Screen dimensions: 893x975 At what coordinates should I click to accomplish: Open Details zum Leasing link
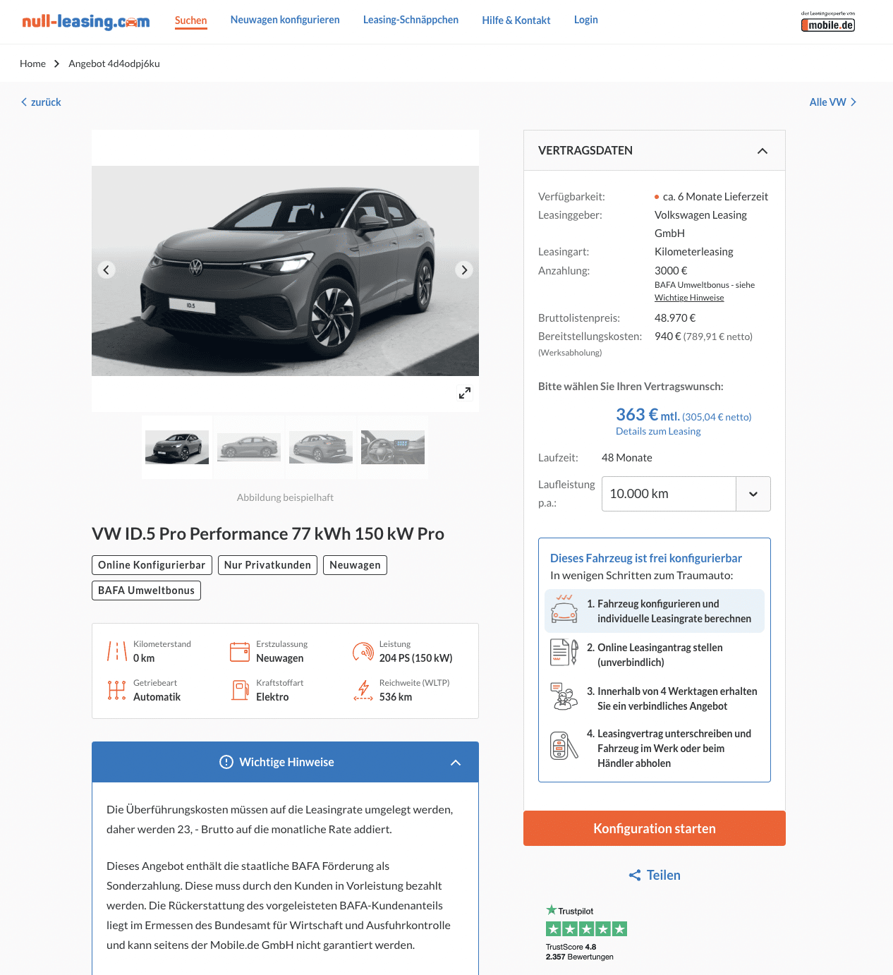(658, 431)
